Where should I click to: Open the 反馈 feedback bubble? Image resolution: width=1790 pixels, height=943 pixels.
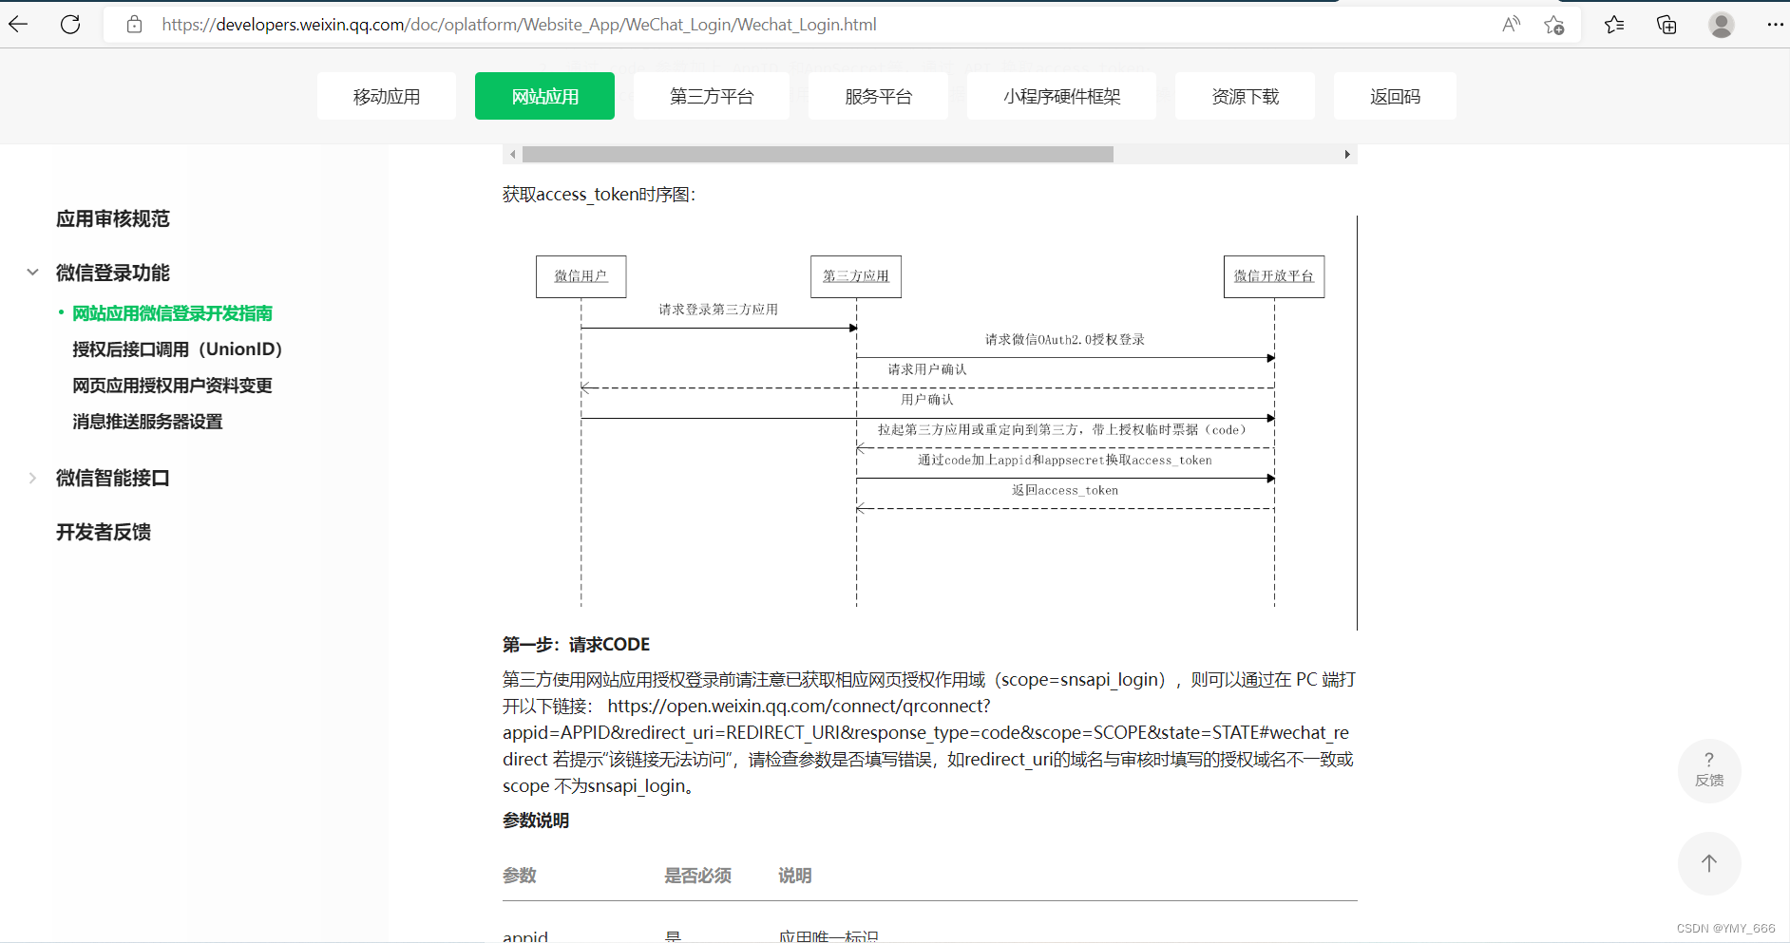click(x=1709, y=770)
